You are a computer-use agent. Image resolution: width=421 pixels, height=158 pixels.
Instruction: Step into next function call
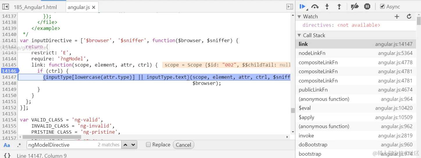tap(327, 7)
